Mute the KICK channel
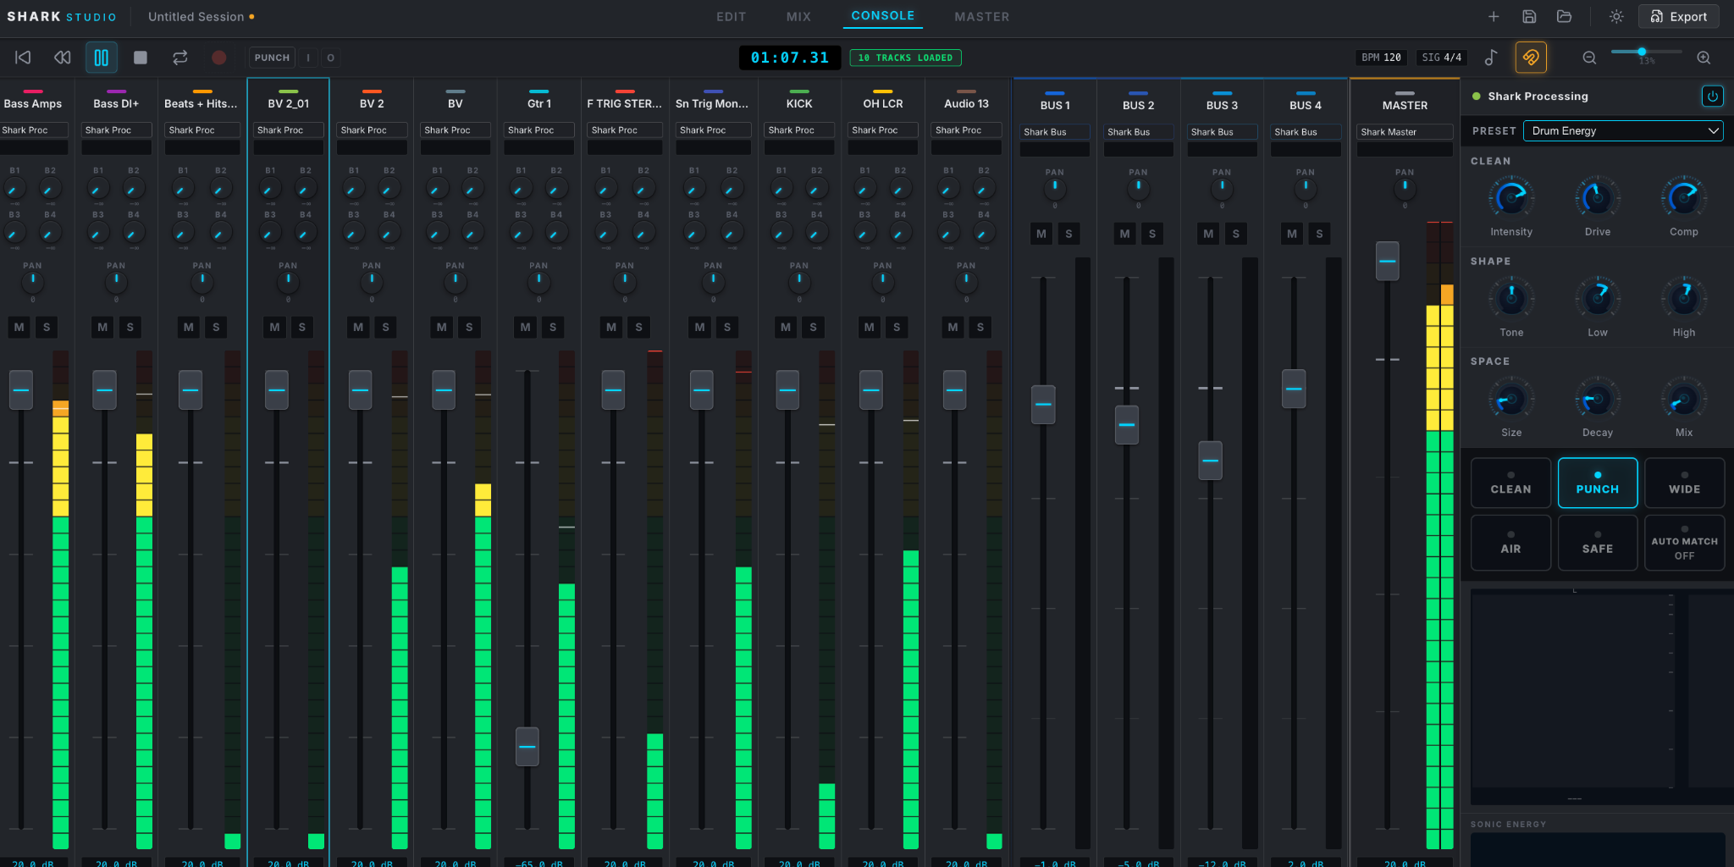This screenshot has height=867, width=1734. [x=786, y=327]
